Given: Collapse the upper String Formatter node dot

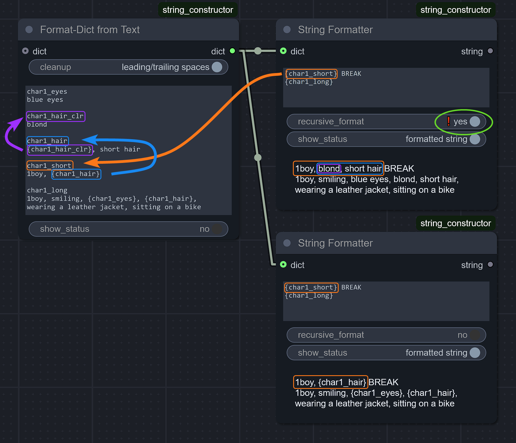Looking at the screenshot, I should pyautogui.click(x=287, y=30).
